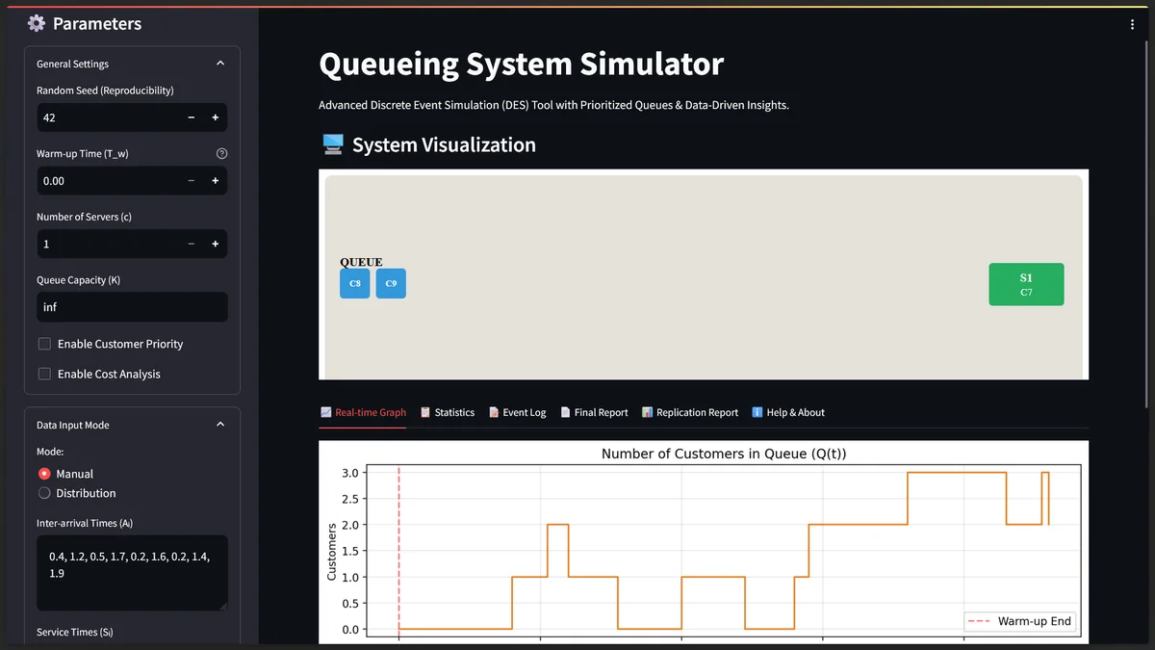1155x650 pixels.
Task: Collapse the Data Input Mode section
Action: pyautogui.click(x=219, y=425)
